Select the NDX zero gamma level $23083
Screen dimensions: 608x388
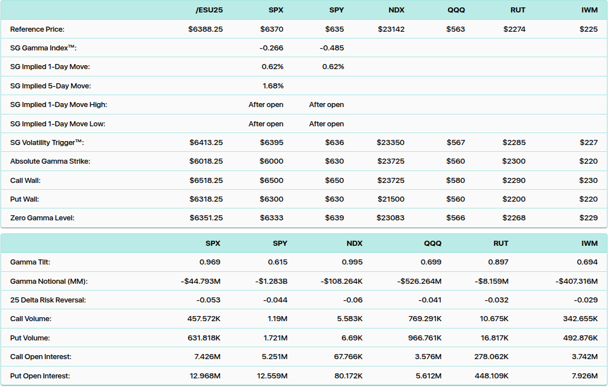coord(390,218)
